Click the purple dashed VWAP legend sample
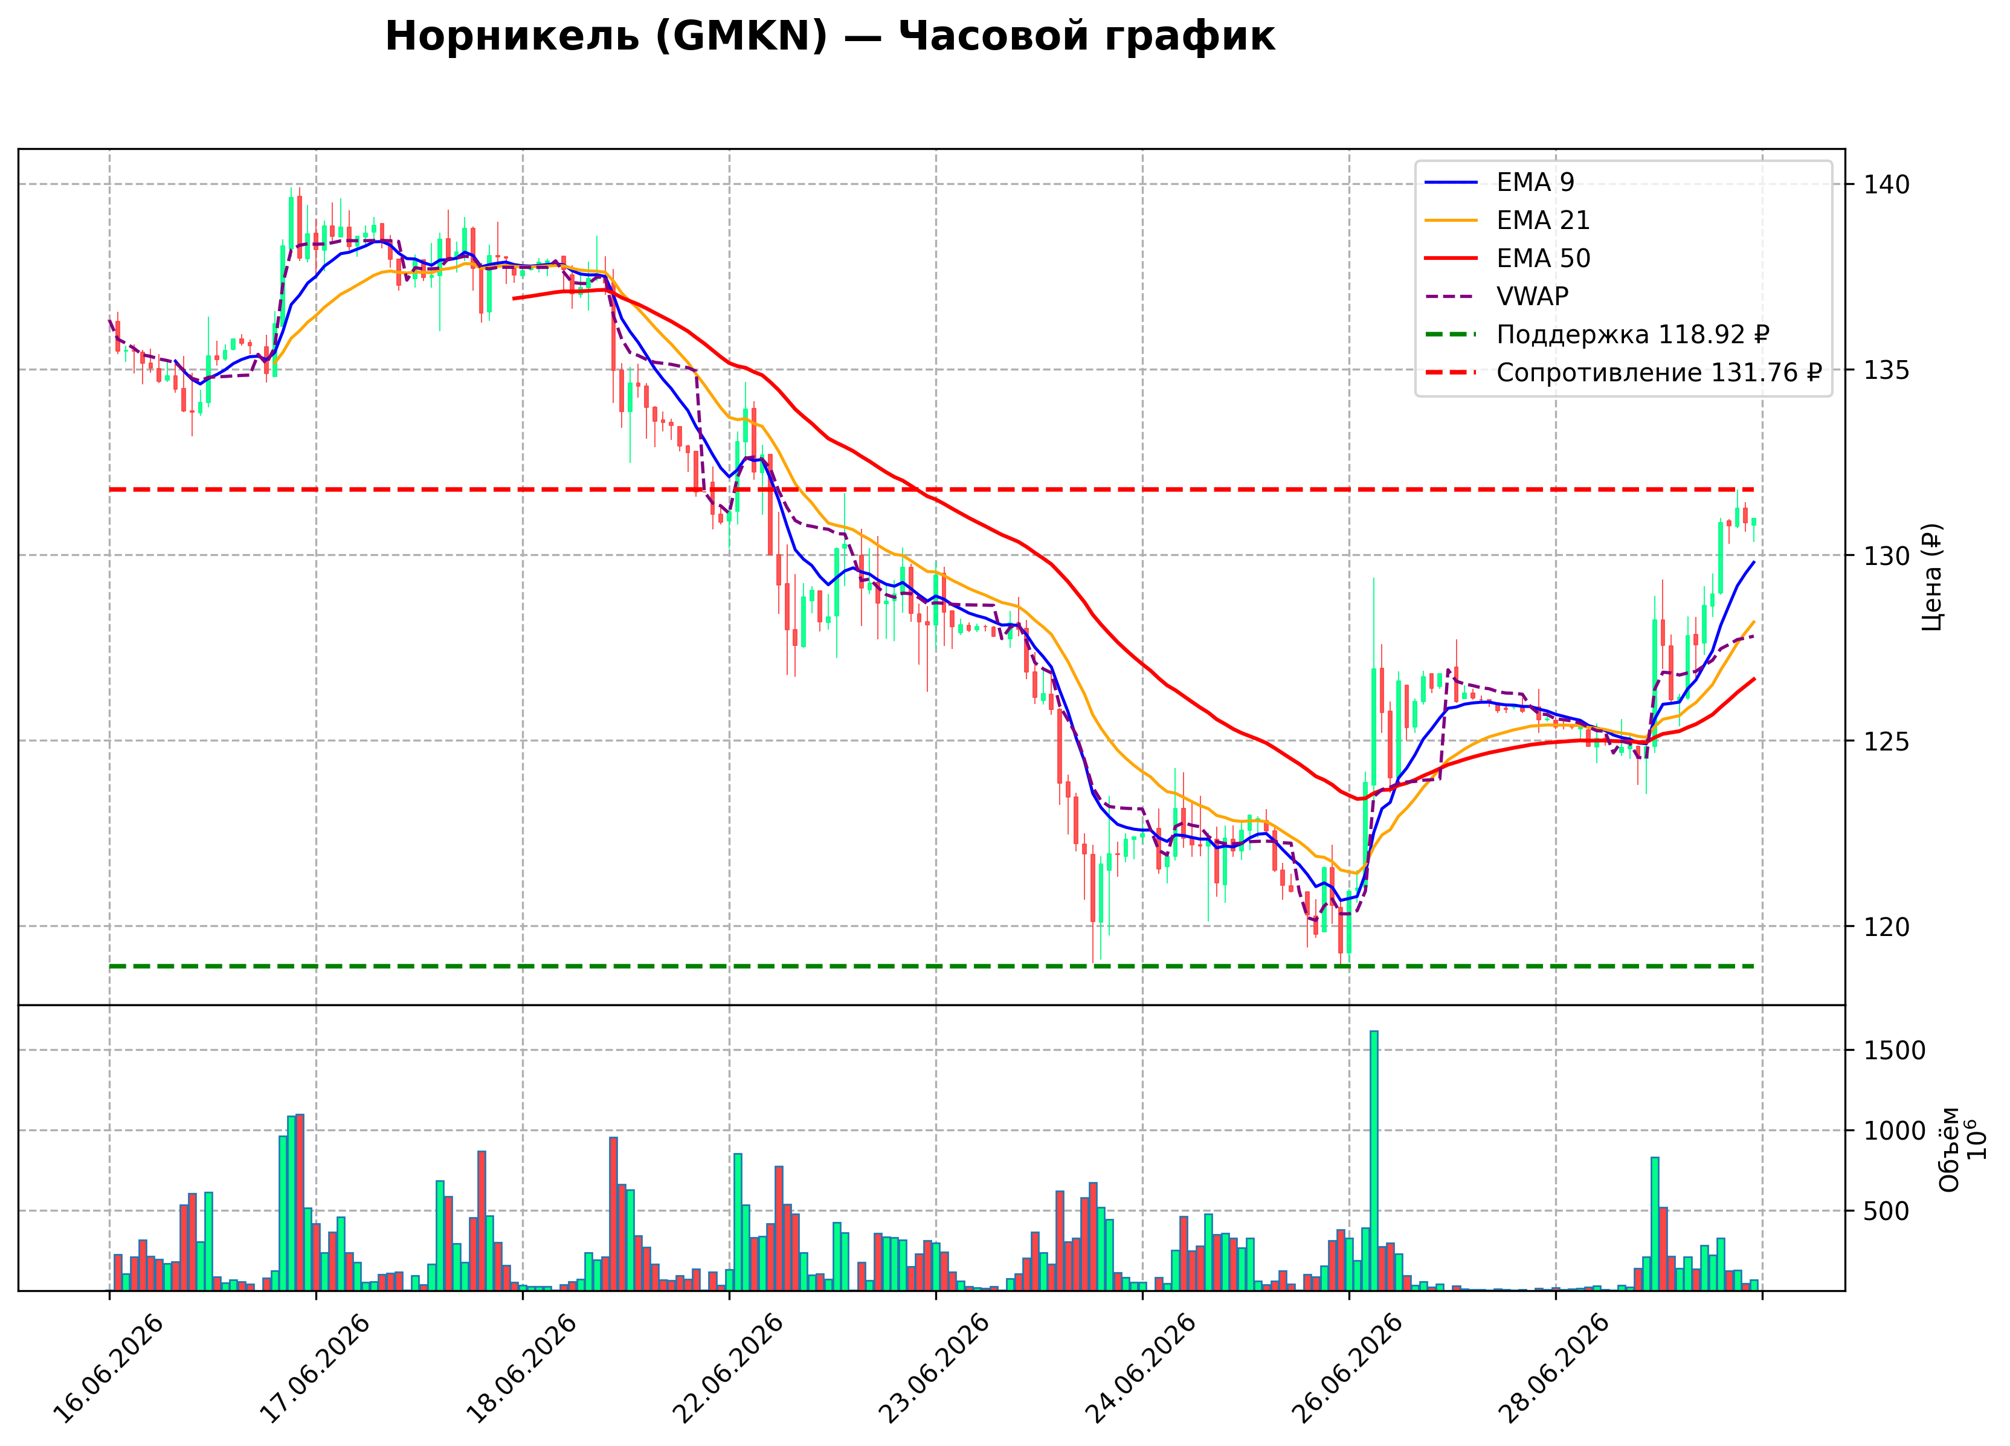This screenshot has width=2010, height=1446. [1451, 297]
